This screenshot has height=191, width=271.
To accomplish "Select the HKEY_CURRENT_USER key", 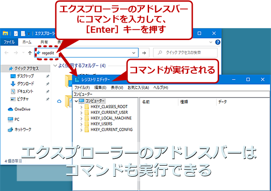I will click(x=109, y=112).
